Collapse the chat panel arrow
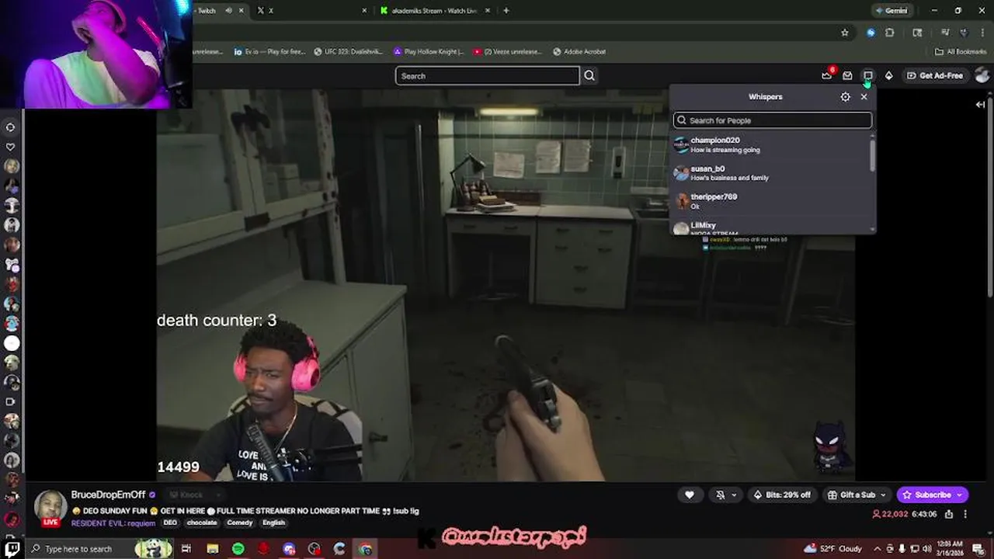This screenshot has height=559, width=994. coord(980,105)
